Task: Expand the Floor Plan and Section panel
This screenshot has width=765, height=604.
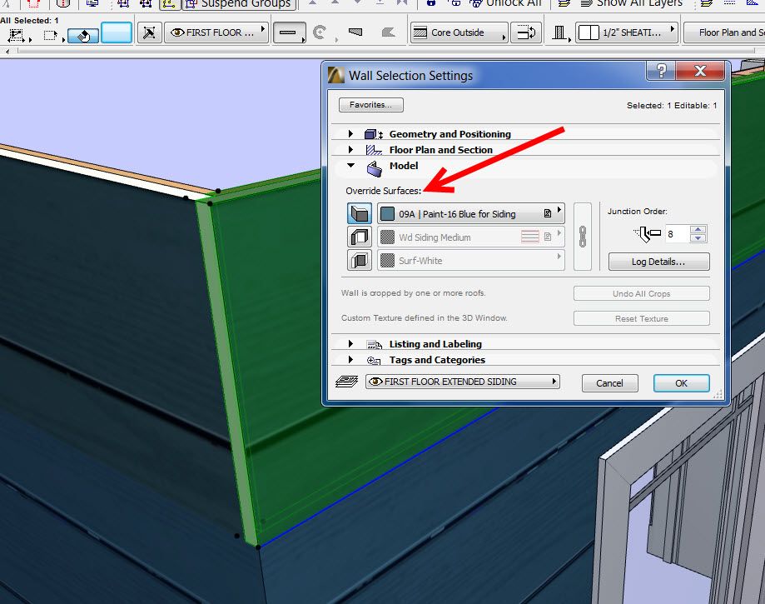Action: [x=350, y=149]
